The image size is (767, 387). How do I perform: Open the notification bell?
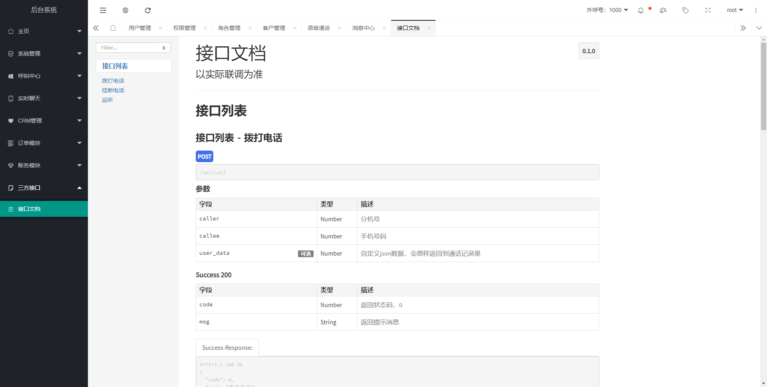pos(641,10)
